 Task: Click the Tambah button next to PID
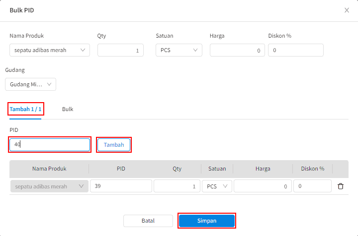pyautogui.click(x=114, y=145)
